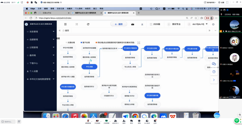Open the mail messages icon in header
Image resolution: width=242 pixels, height=125 pixels.
tap(133, 24)
